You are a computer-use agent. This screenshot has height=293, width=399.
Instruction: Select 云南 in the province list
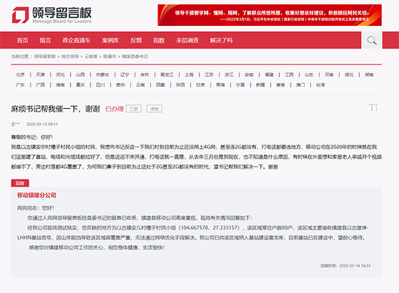point(140,84)
